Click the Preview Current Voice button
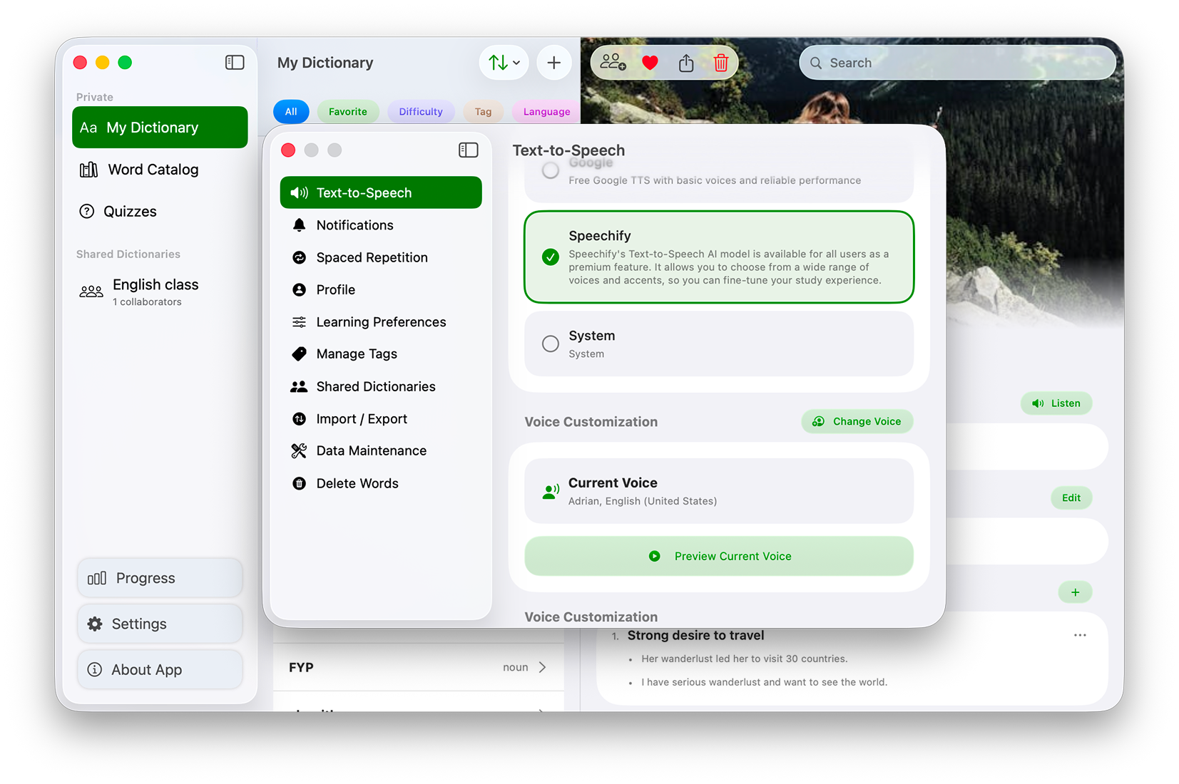The height and width of the screenshot is (784, 1179). (718, 556)
